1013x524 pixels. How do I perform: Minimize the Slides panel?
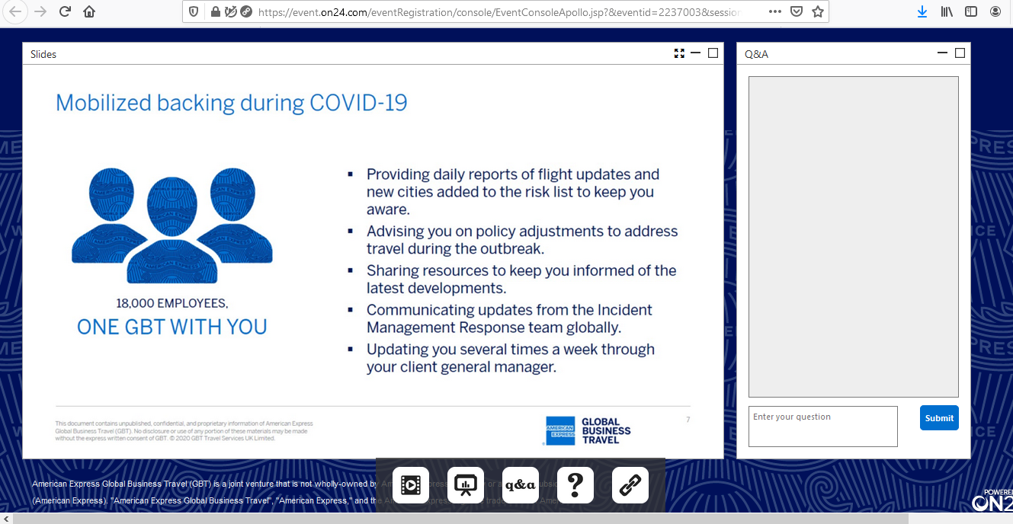pos(696,53)
